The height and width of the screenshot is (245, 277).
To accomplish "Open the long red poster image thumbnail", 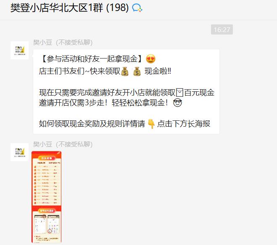I will 47,197.
